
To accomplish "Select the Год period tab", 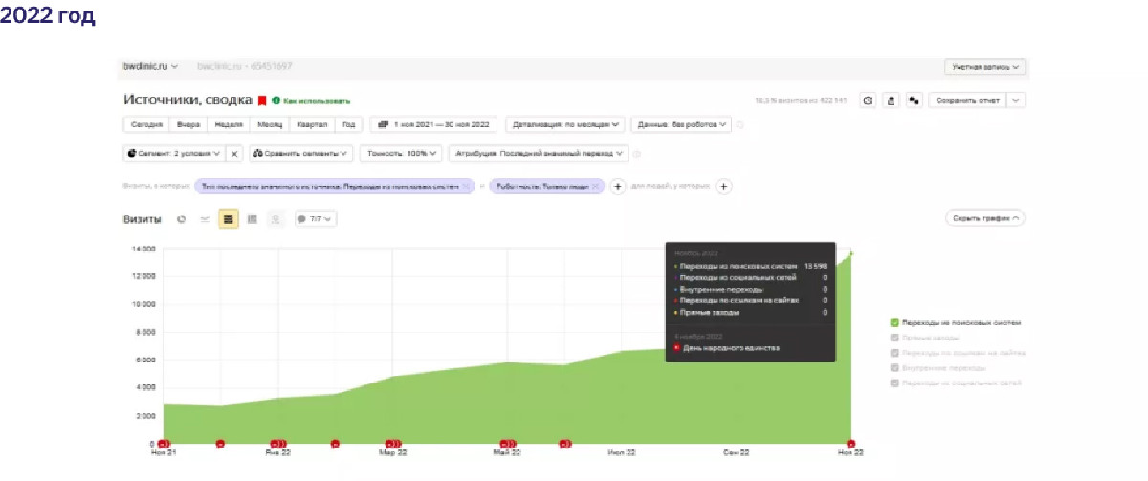I will [349, 124].
